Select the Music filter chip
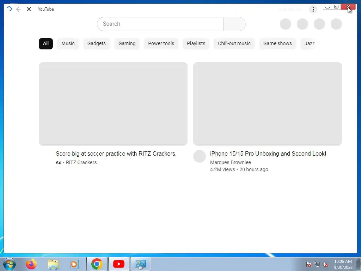Viewport: 361px width, 271px height. click(x=68, y=43)
